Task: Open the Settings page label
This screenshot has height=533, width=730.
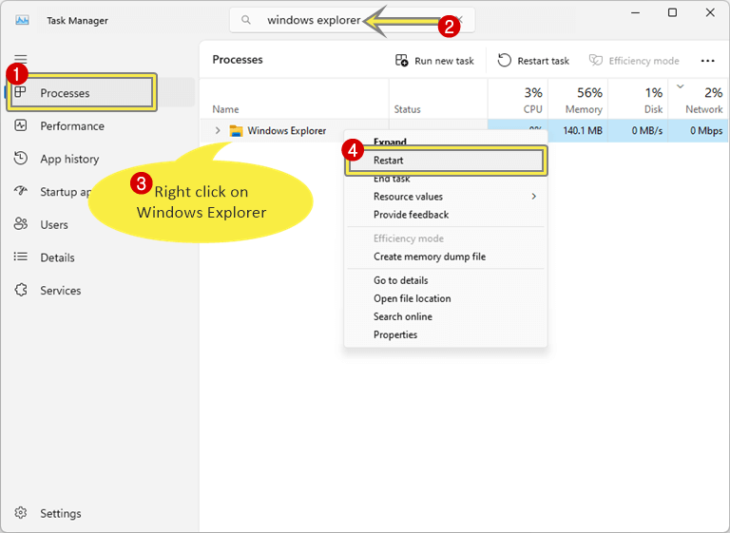Action: [x=61, y=513]
